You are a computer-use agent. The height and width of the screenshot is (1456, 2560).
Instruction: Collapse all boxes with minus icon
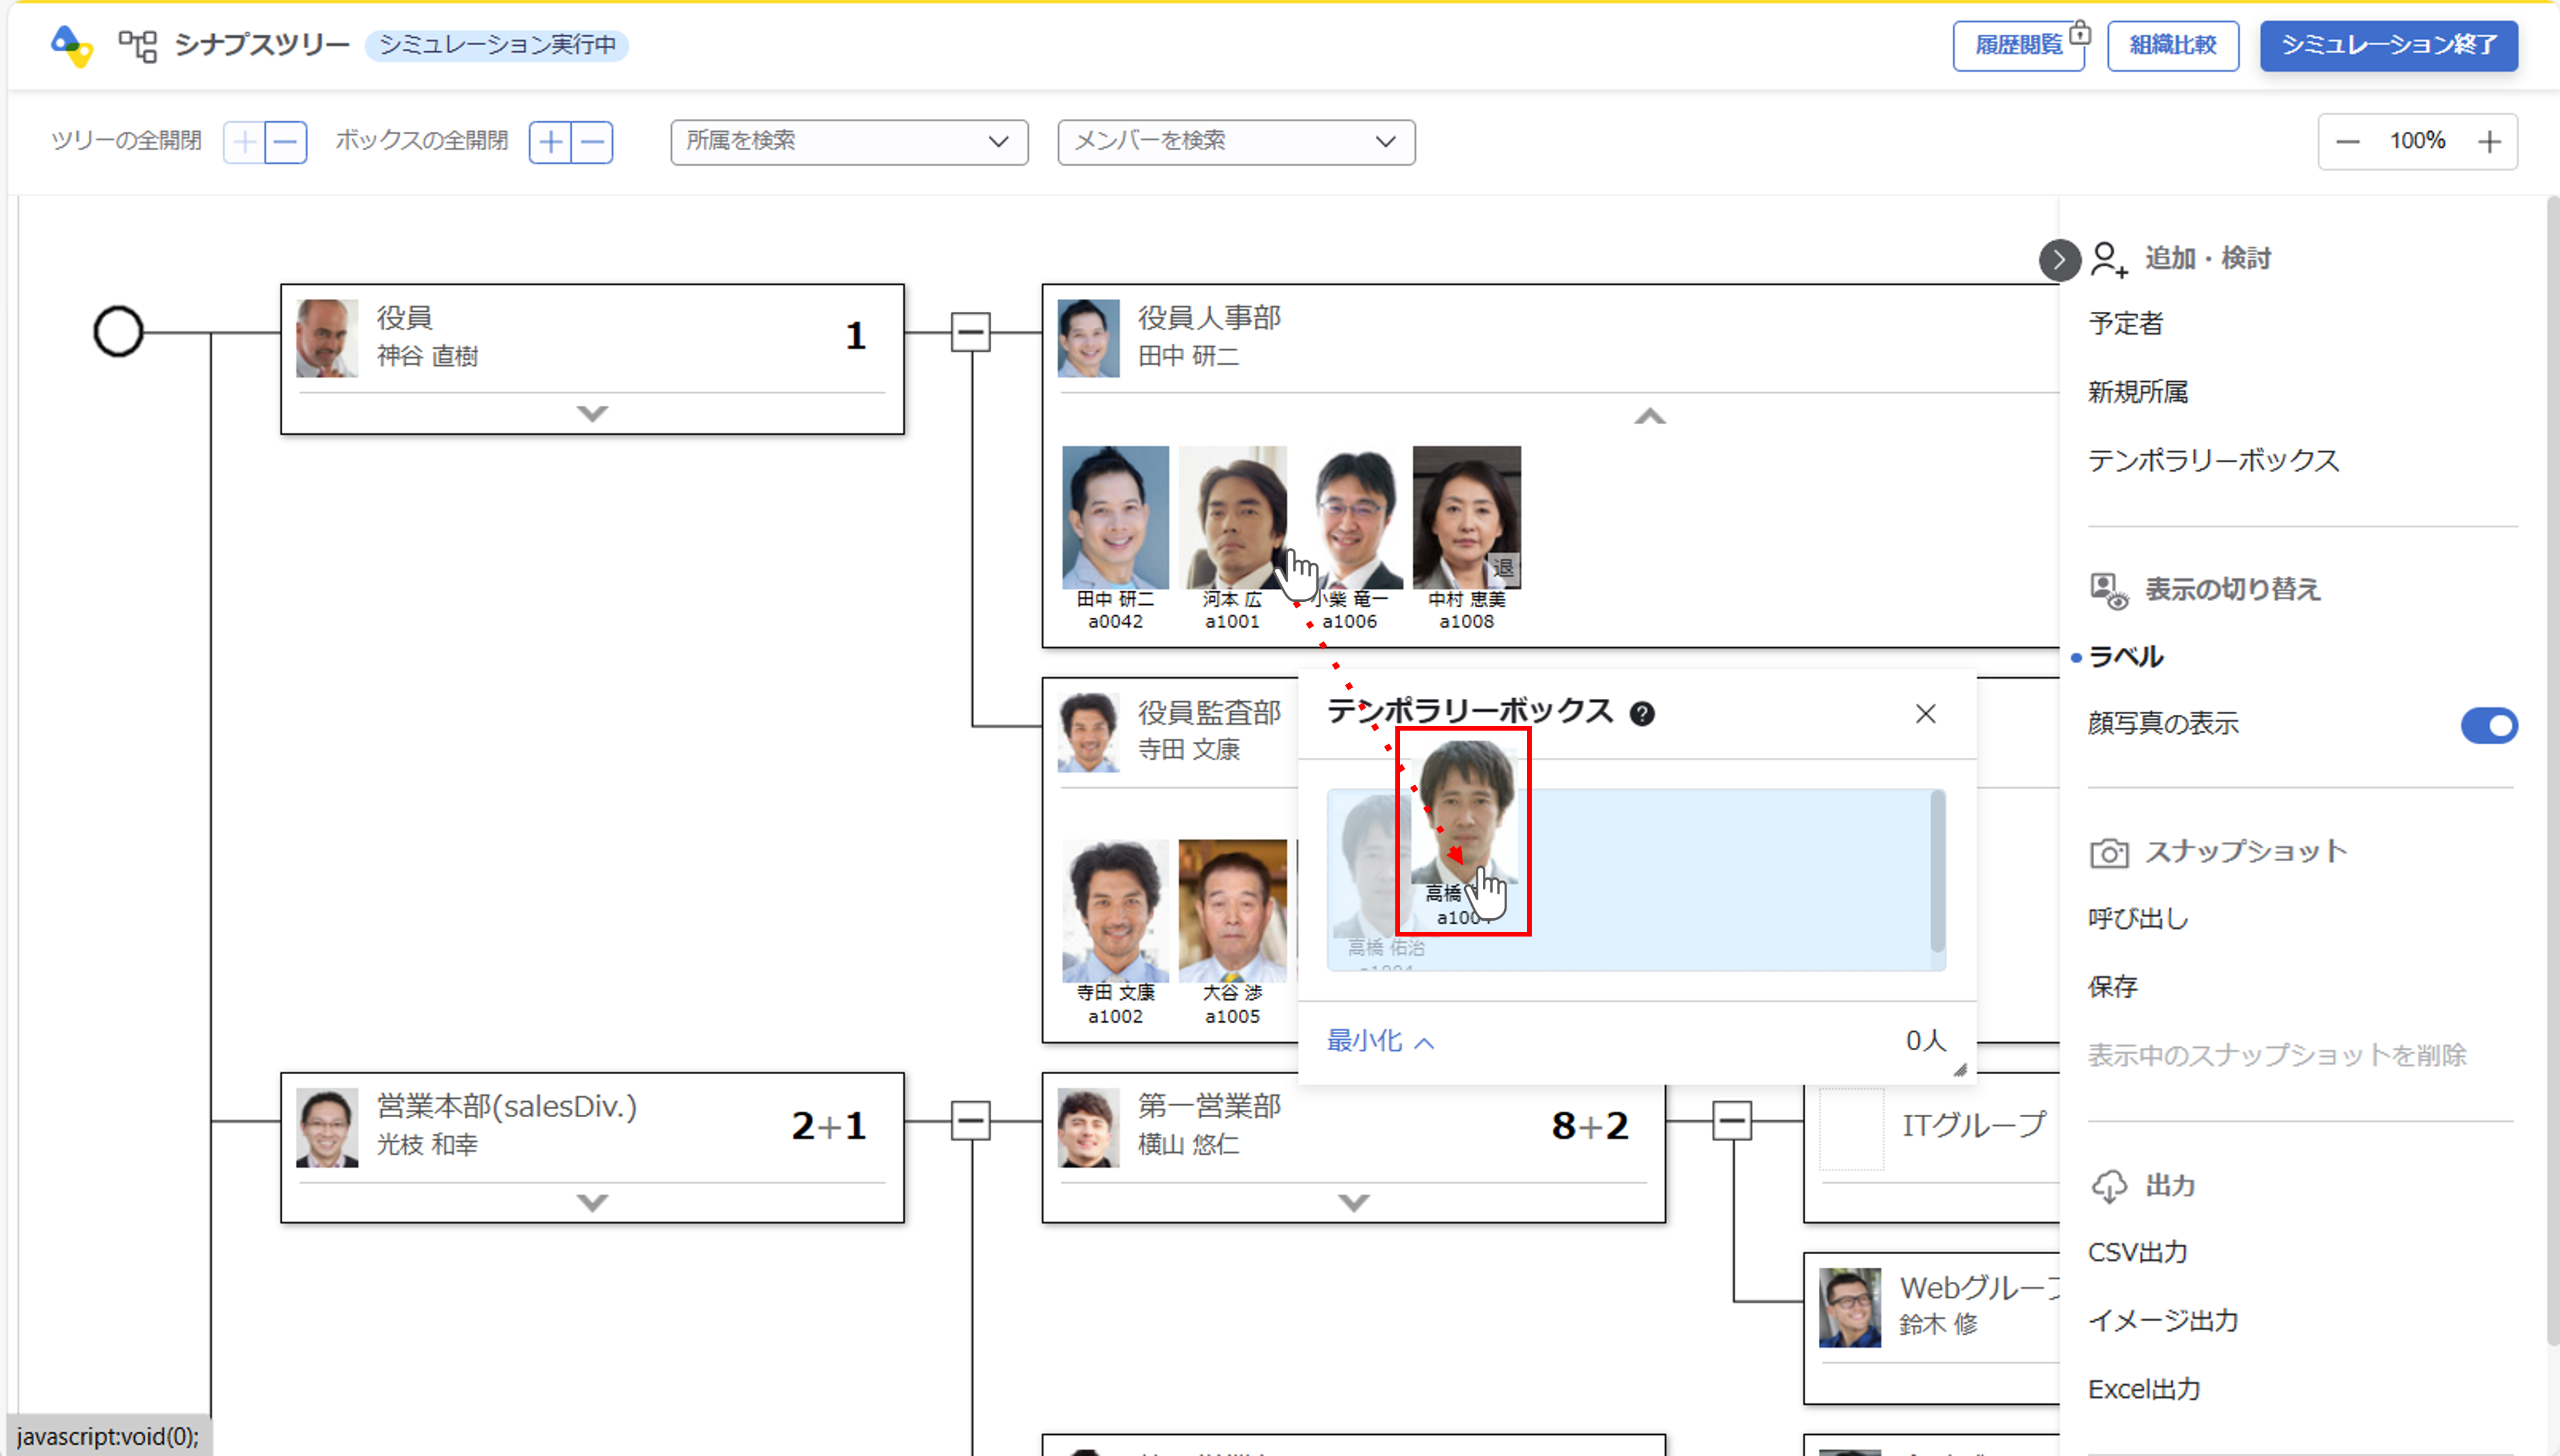pyautogui.click(x=593, y=142)
